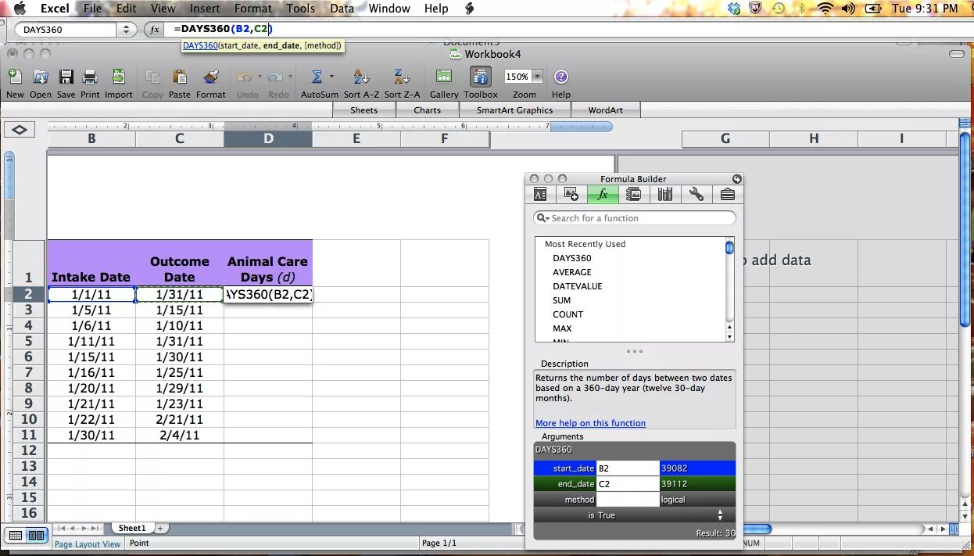Image resolution: width=974 pixels, height=556 pixels.
Task: Open the Data menu
Action: pyautogui.click(x=342, y=9)
